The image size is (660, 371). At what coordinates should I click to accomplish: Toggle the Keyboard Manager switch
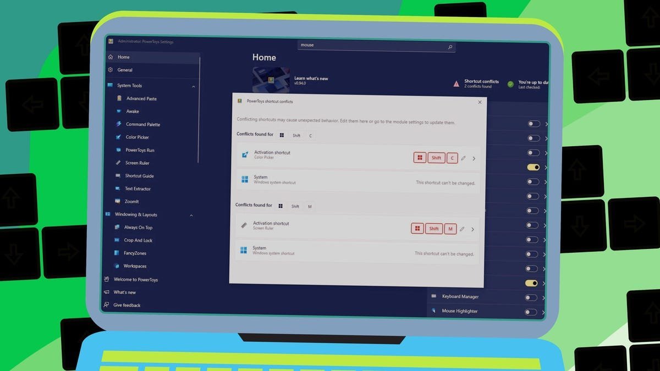tap(531, 297)
